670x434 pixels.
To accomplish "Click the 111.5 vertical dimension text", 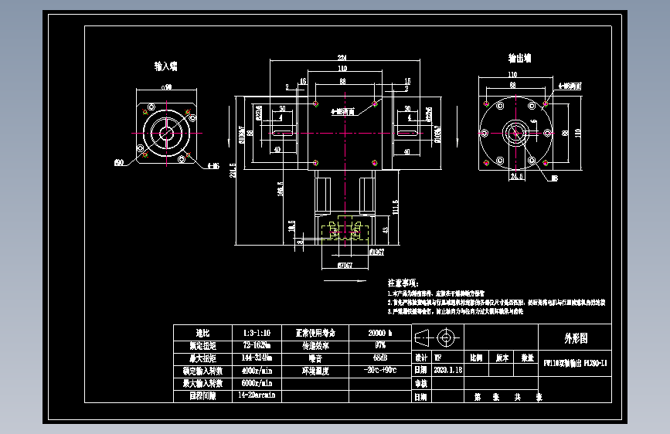I will click(395, 207).
